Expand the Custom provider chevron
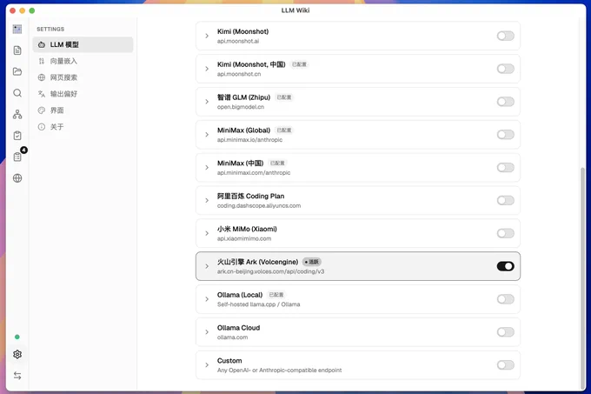 207,364
